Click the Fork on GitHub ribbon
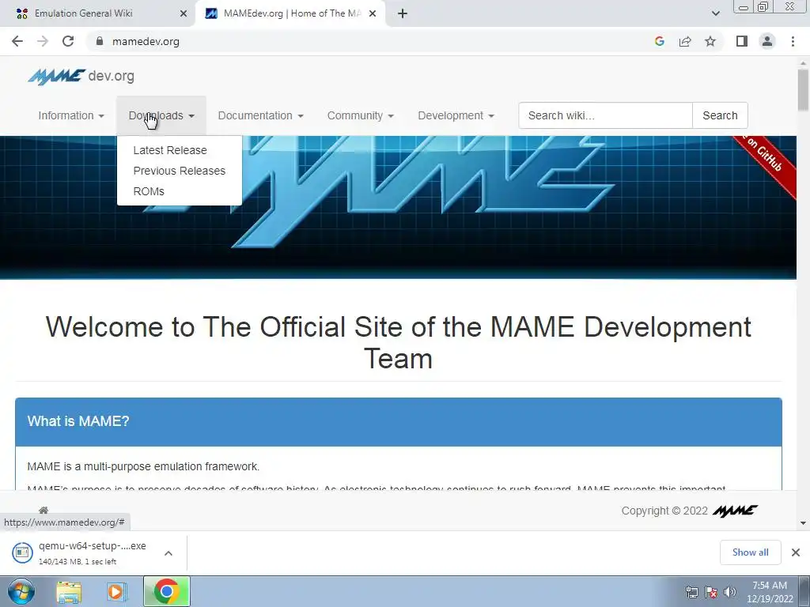The image size is (810, 607). 766,157
